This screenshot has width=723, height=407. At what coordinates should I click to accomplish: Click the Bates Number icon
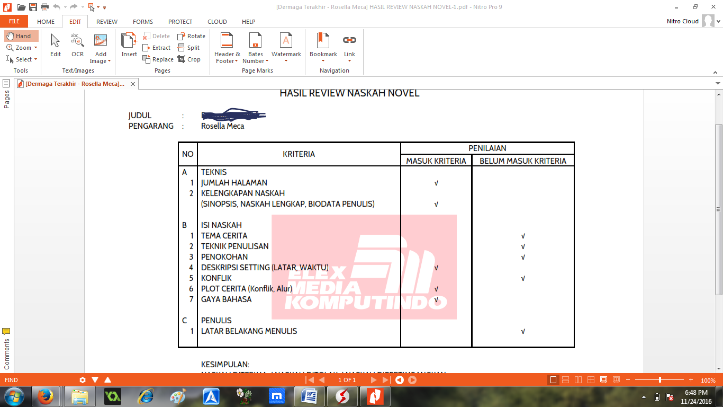256,40
